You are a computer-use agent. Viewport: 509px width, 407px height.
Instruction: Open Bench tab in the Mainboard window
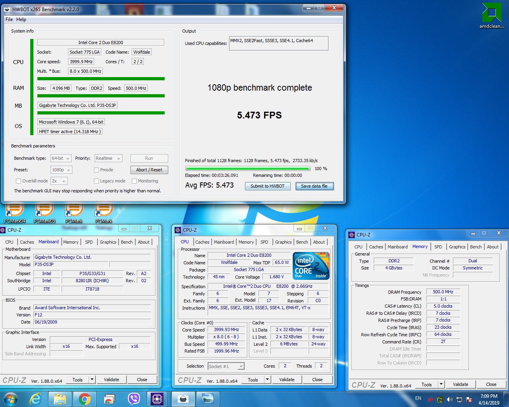(127, 242)
